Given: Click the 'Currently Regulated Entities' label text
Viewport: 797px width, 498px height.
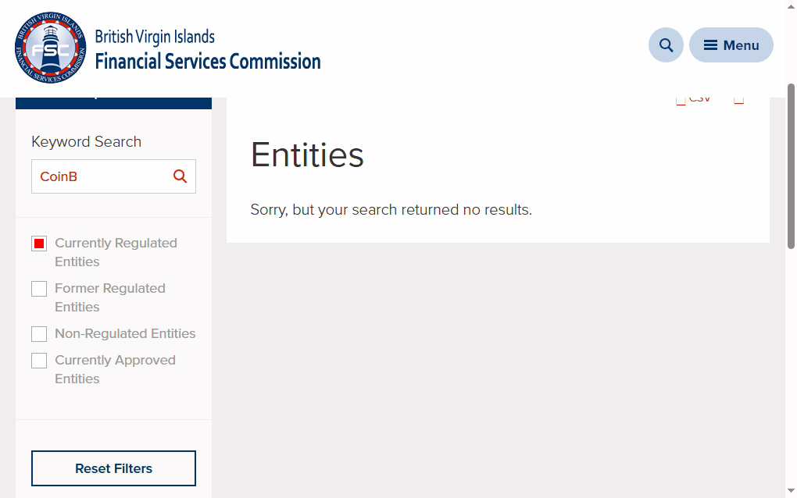Looking at the screenshot, I should tap(116, 252).
